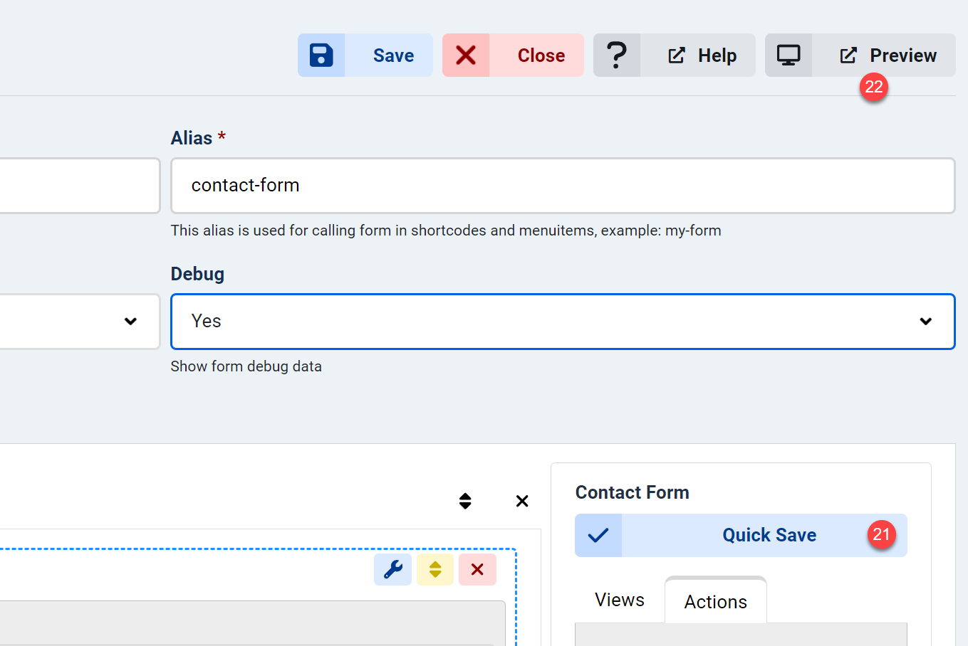Focus the Alias field containing contact-form
Screen dimensions: 968x646
point(562,186)
